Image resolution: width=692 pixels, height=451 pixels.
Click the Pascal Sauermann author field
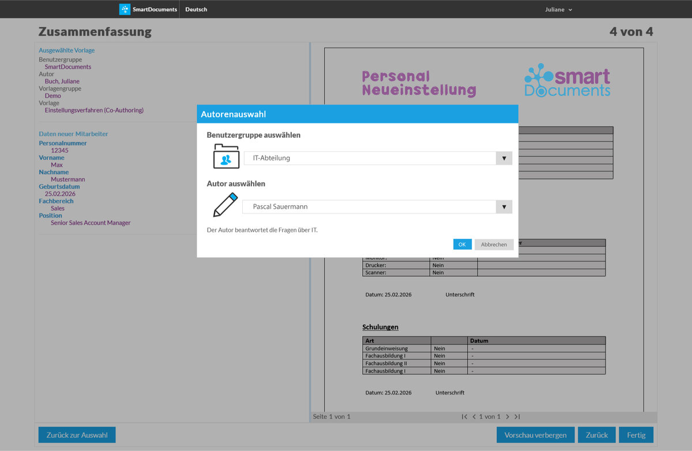pos(369,206)
